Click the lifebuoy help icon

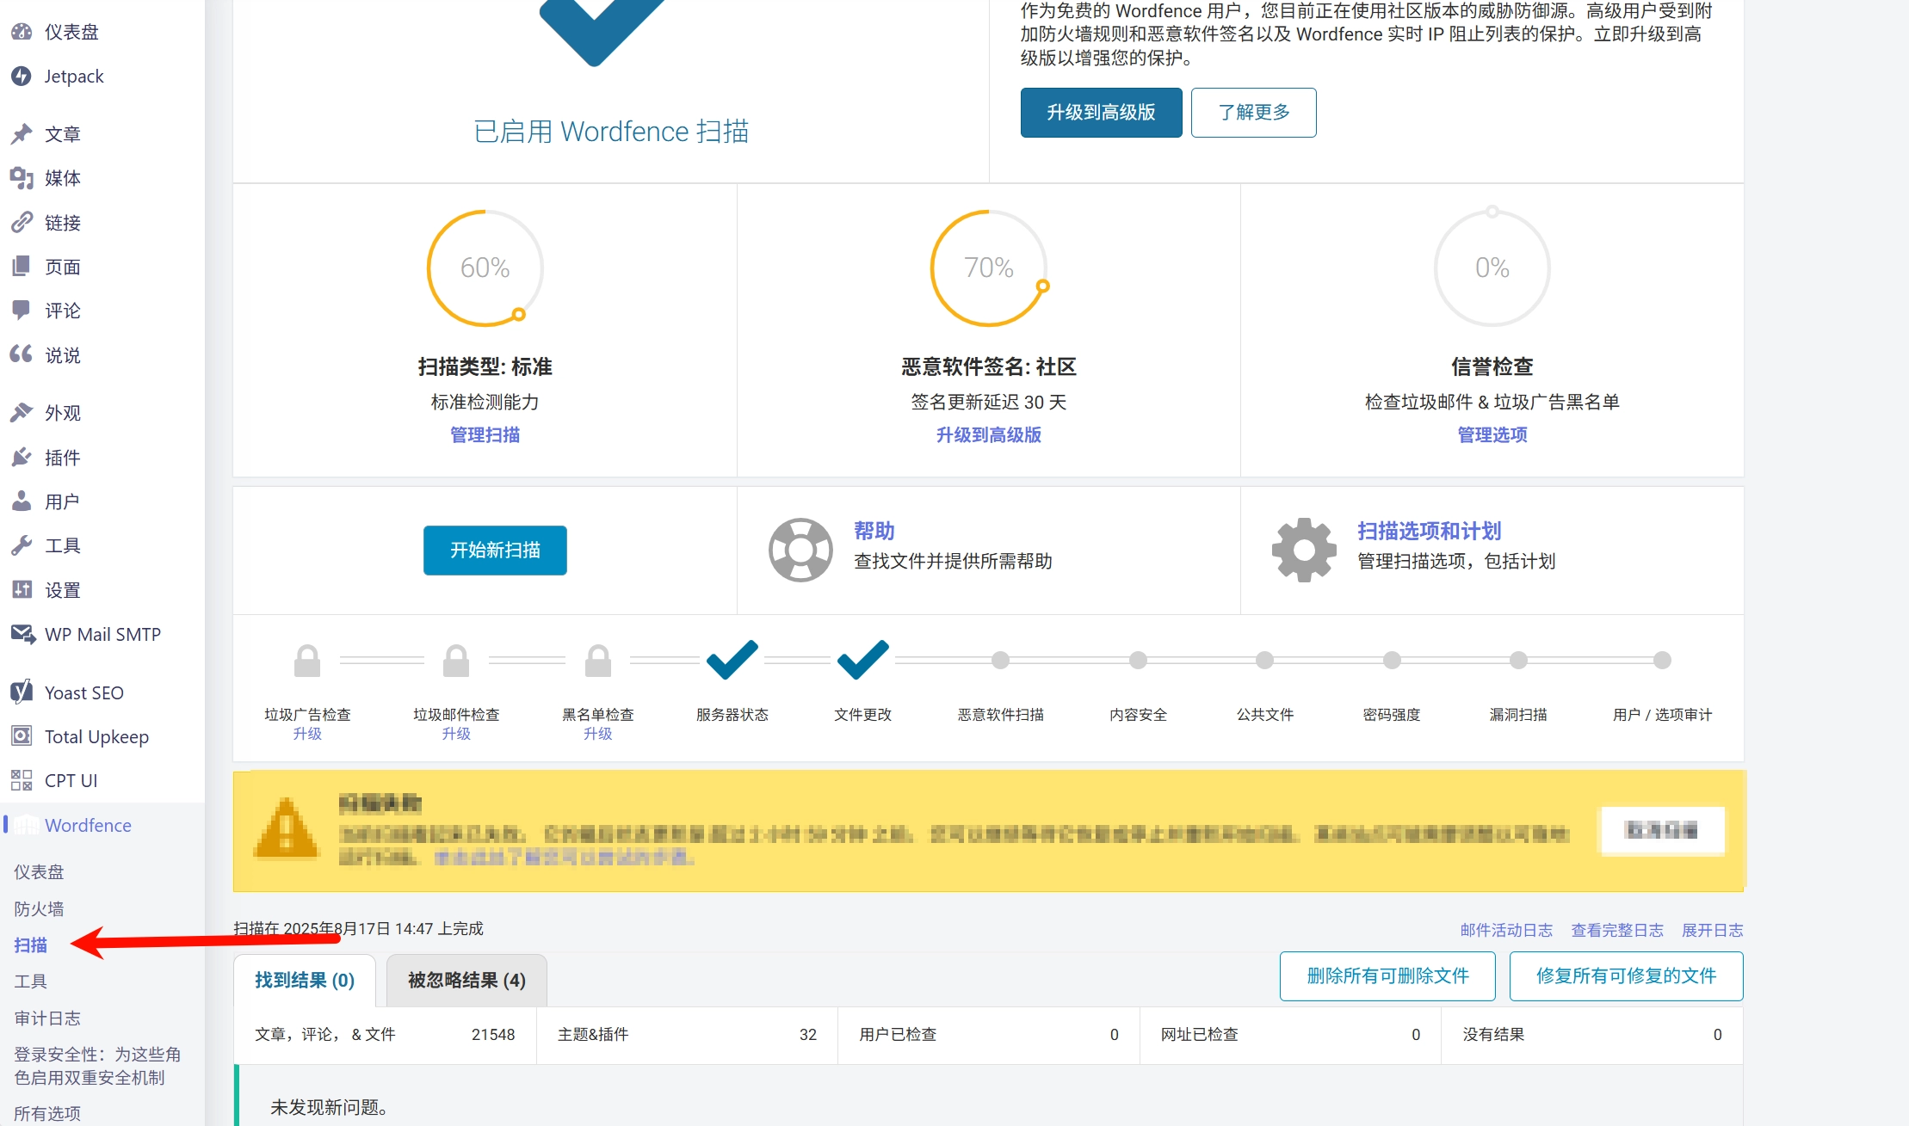pyautogui.click(x=800, y=550)
